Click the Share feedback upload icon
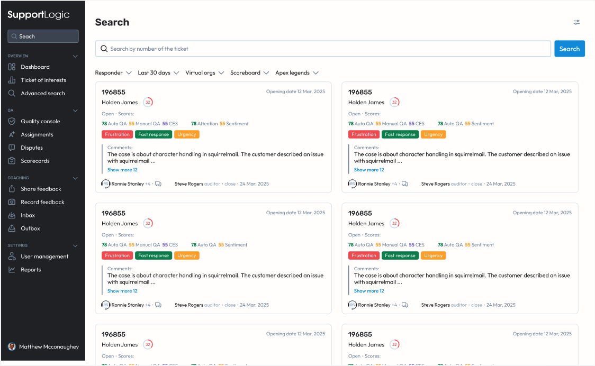This screenshot has height=366, width=595. (x=12, y=189)
